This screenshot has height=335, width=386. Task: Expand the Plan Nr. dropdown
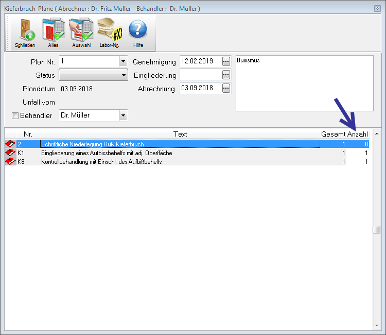[122, 61]
